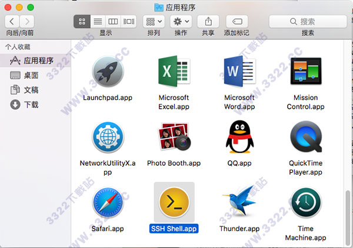Select the Time Machine clock icon

click(306, 202)
